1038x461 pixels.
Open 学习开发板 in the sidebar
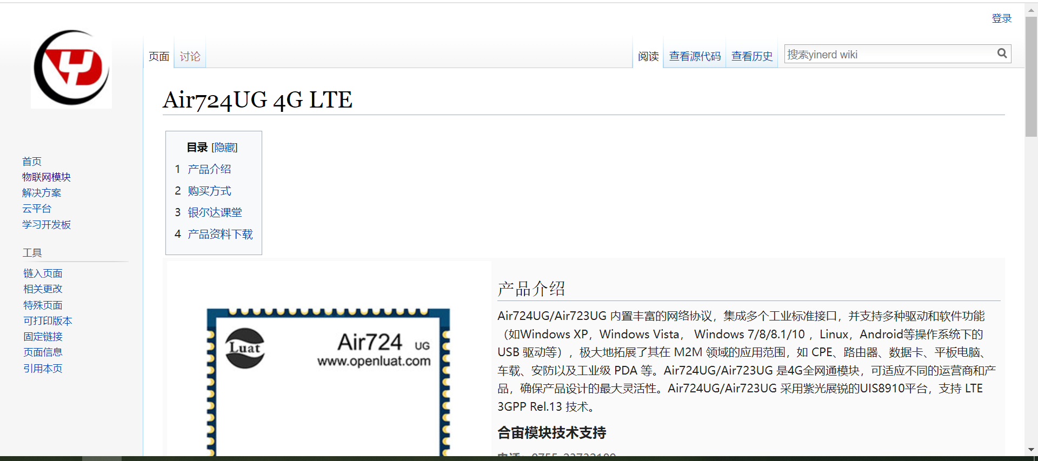click(46, 224)
